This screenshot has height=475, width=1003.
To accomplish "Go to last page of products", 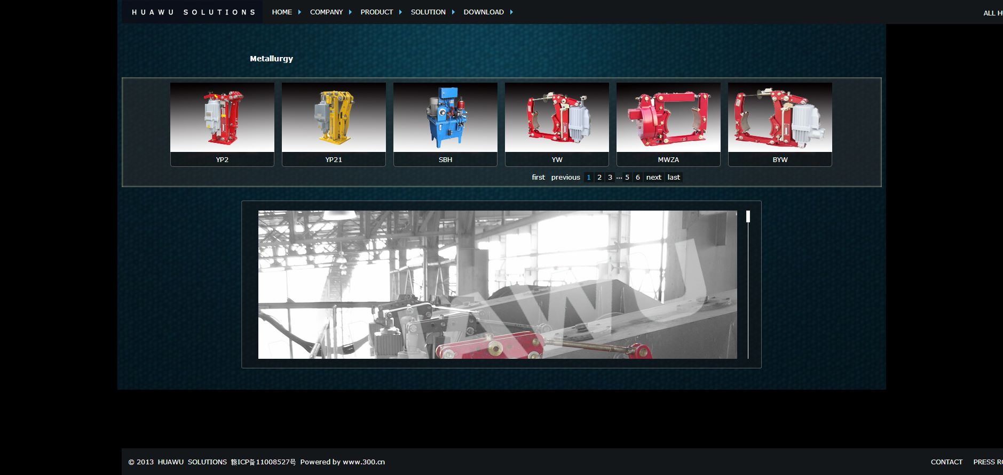I will [x=674, y=178].
